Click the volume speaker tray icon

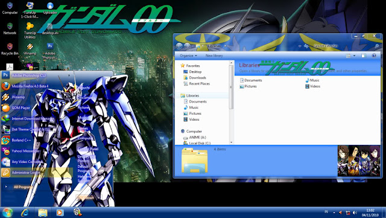[x=355, y=213]
